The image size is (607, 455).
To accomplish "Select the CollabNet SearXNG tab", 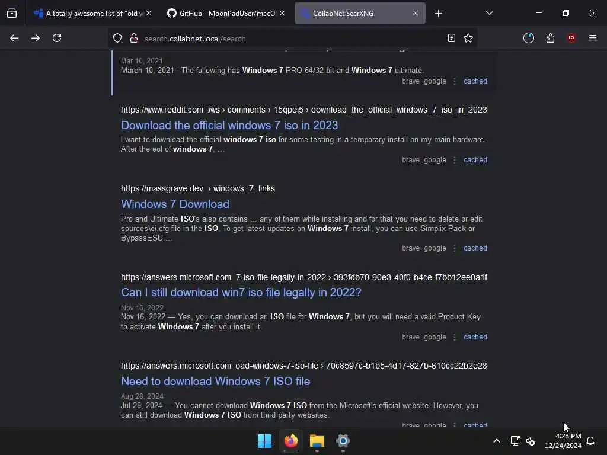I will coord(360,13).
